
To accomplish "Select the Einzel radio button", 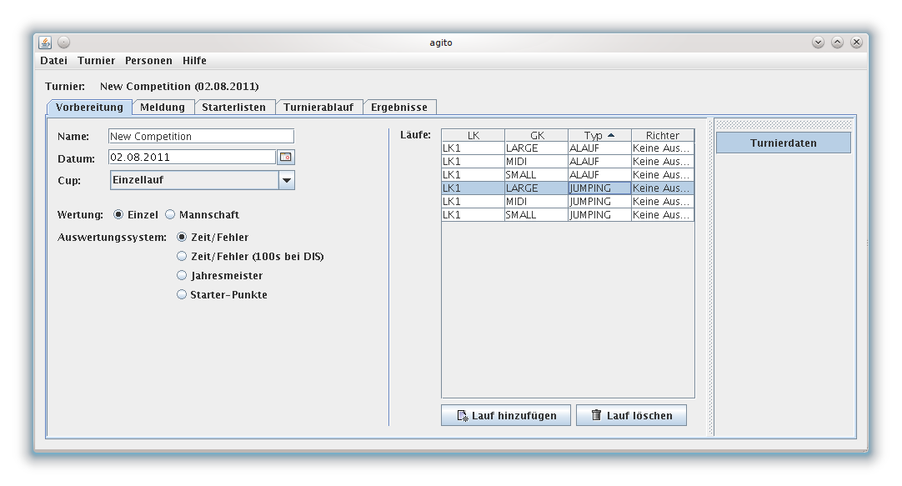I will click(x=118, y=215).
